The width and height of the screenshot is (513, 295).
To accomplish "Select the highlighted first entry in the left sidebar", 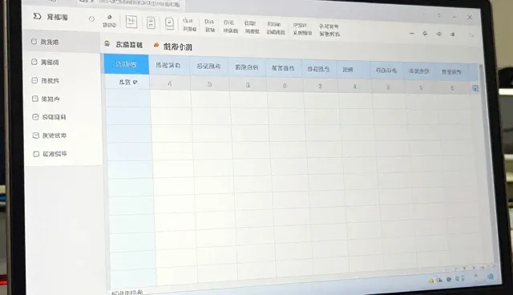I will coord(63,42).
